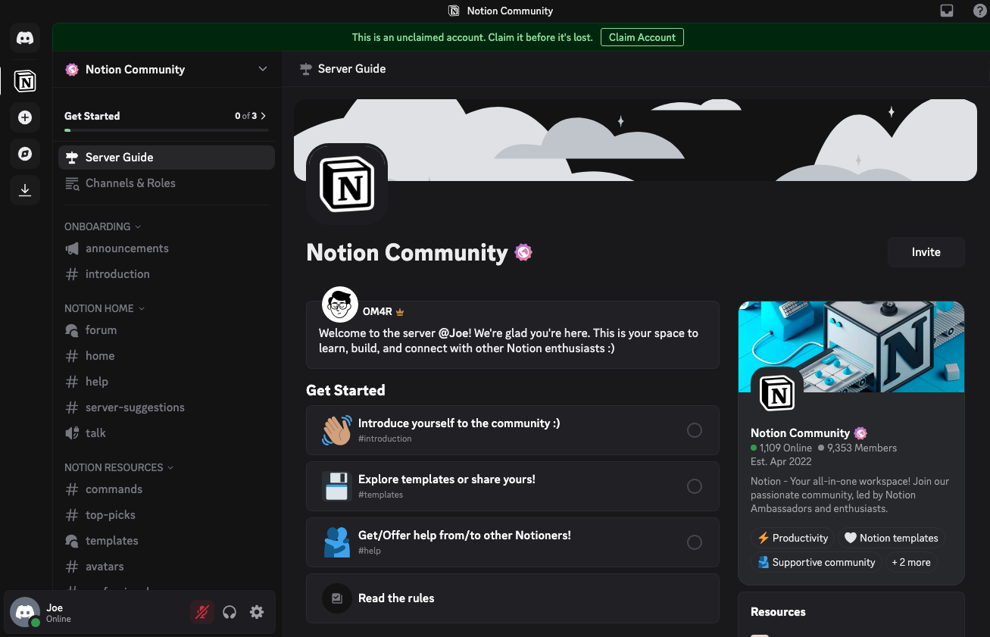Open the announcements channel

[x=167, y=248]
